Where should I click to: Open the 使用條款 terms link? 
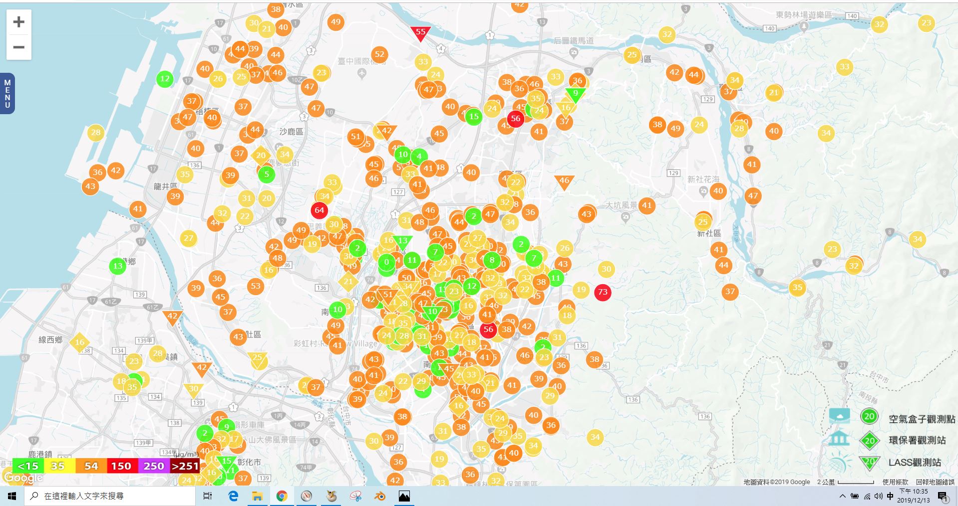(895, 482)
